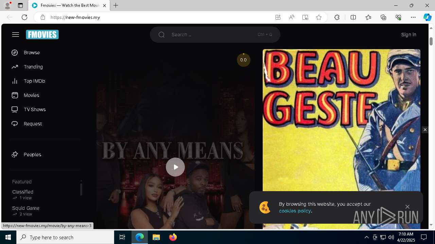
Task: Show hidden system tray icons
Action: pos(366,237)
